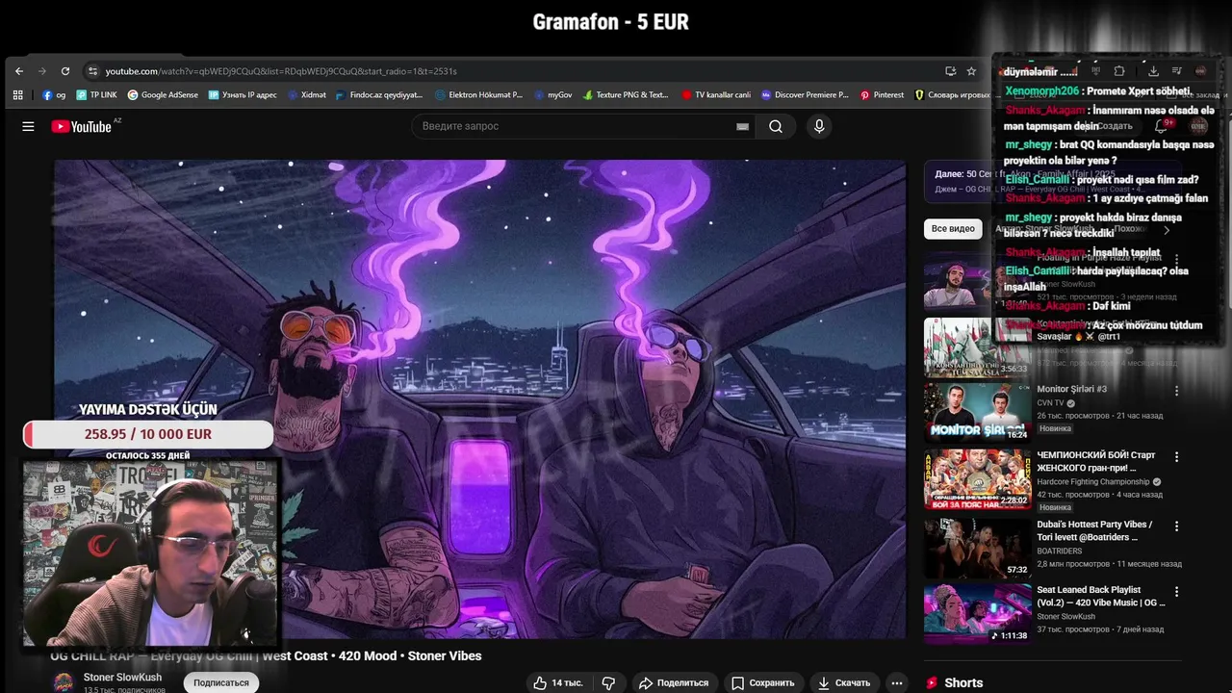Image resolution: width=1232 pixels, height=693 pixels.
Task: Reload the YouTube page
Action: coord(65,71)
